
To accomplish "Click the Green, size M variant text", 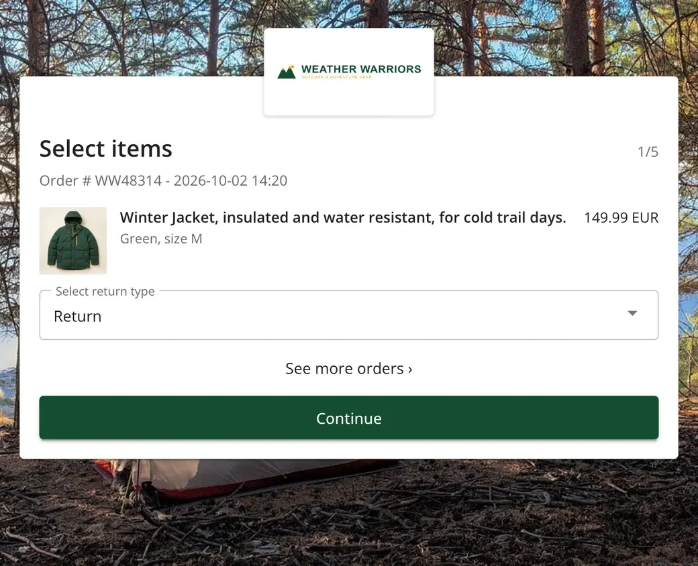I will (161, 239).
